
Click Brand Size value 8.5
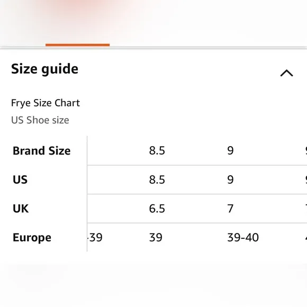tap(157, 151)
